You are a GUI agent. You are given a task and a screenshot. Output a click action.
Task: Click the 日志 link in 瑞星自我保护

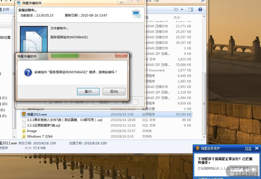tap(248, 148)
